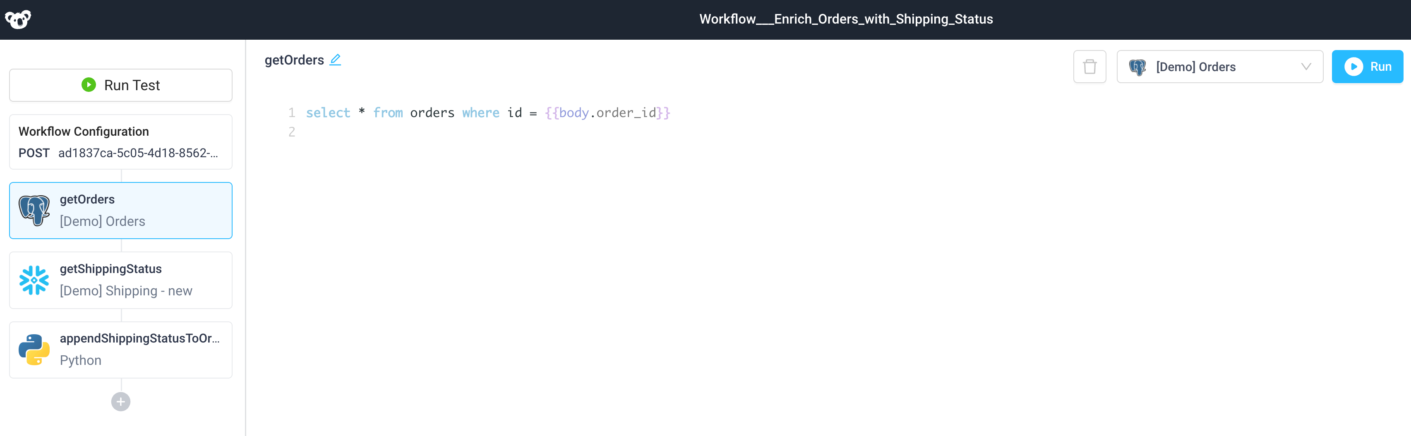This screenshot has height=436, width=1411.
Task: Click the trash icon to delete the step
Action: pyautogui.click(x=1089, y=66)
